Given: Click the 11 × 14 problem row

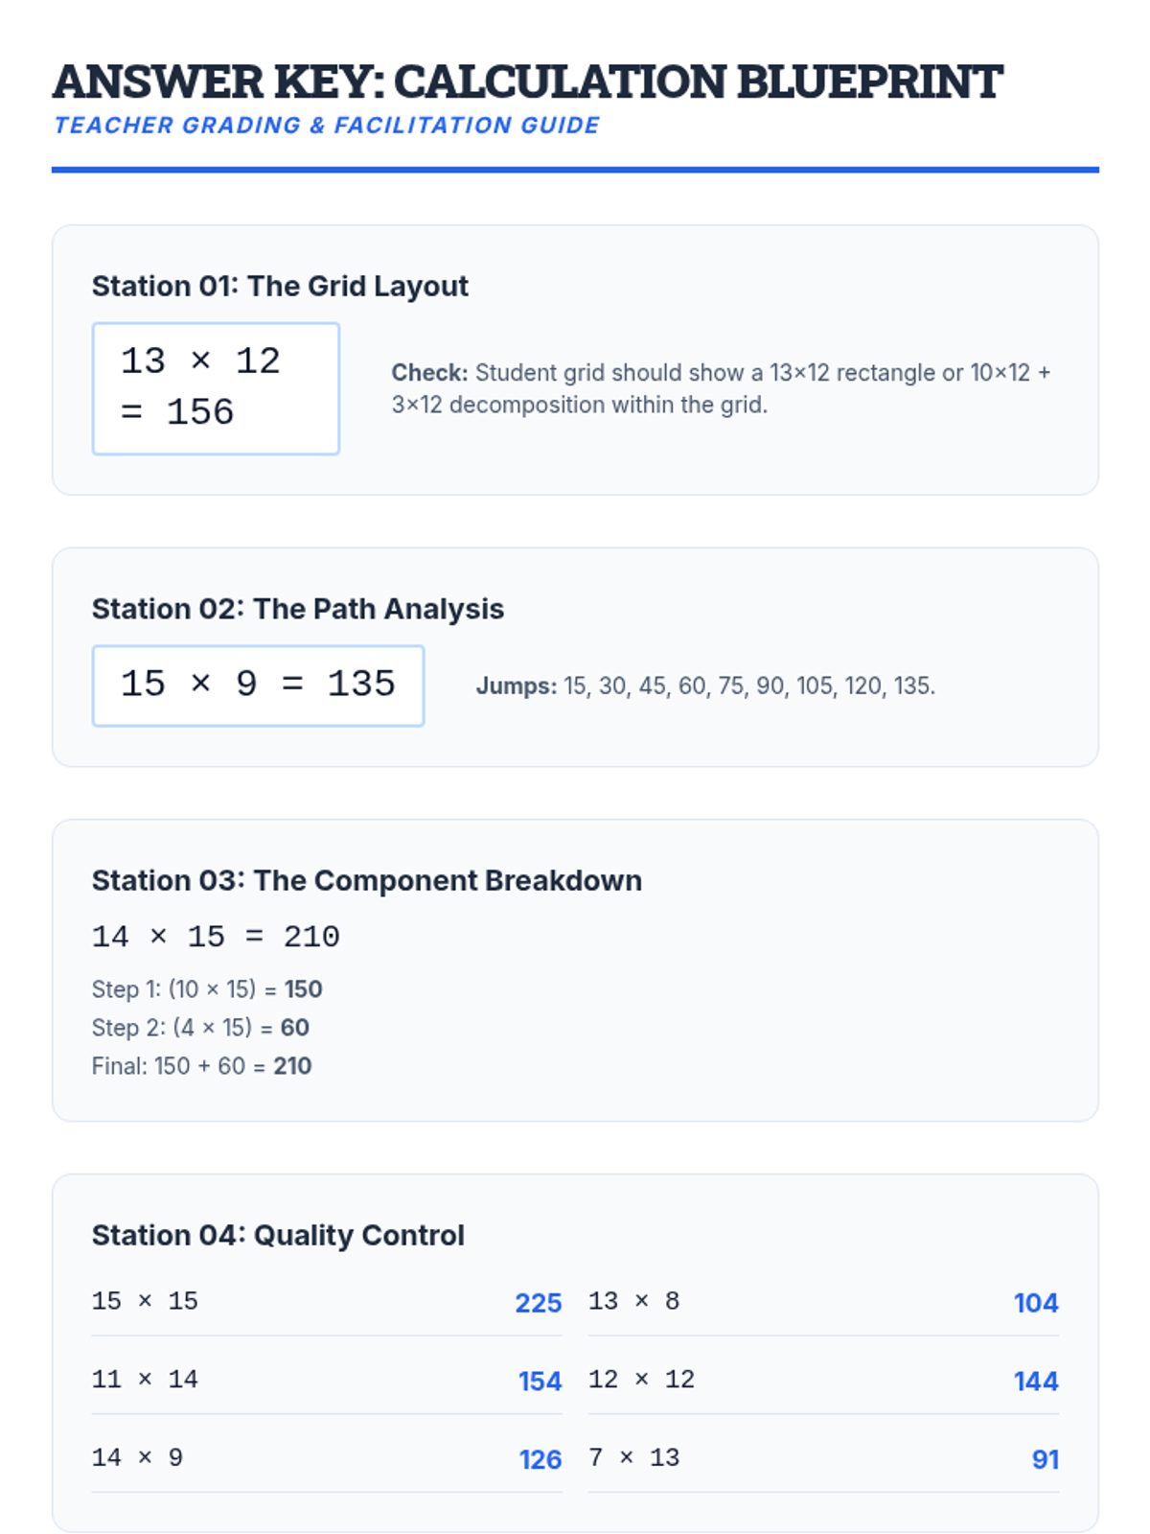Looking at the screenshot, I should coord(327,1380).
